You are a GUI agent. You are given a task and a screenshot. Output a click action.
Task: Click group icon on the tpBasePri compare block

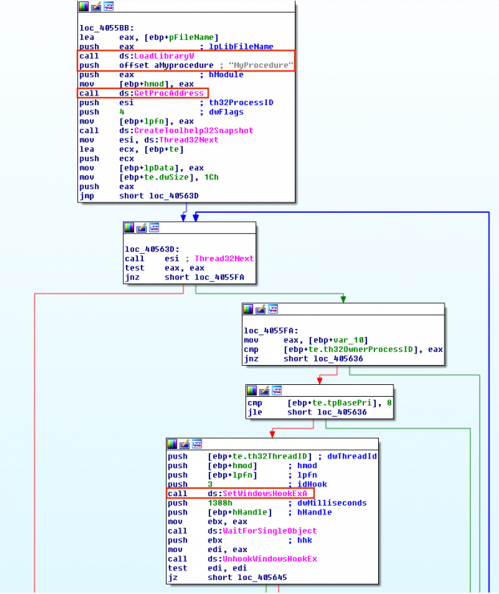point(276,391)
